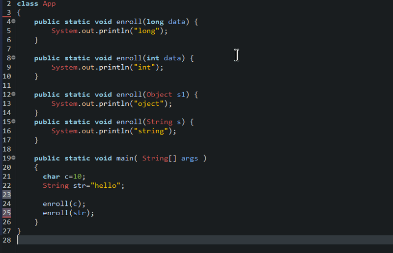Click the number 10 on line 21

pyautogui.click(x=77, y=177)
